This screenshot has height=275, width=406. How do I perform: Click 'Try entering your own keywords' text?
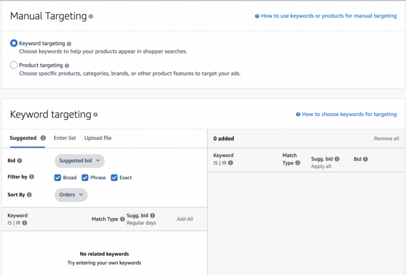pyautogui.click(x=104, y=263)
